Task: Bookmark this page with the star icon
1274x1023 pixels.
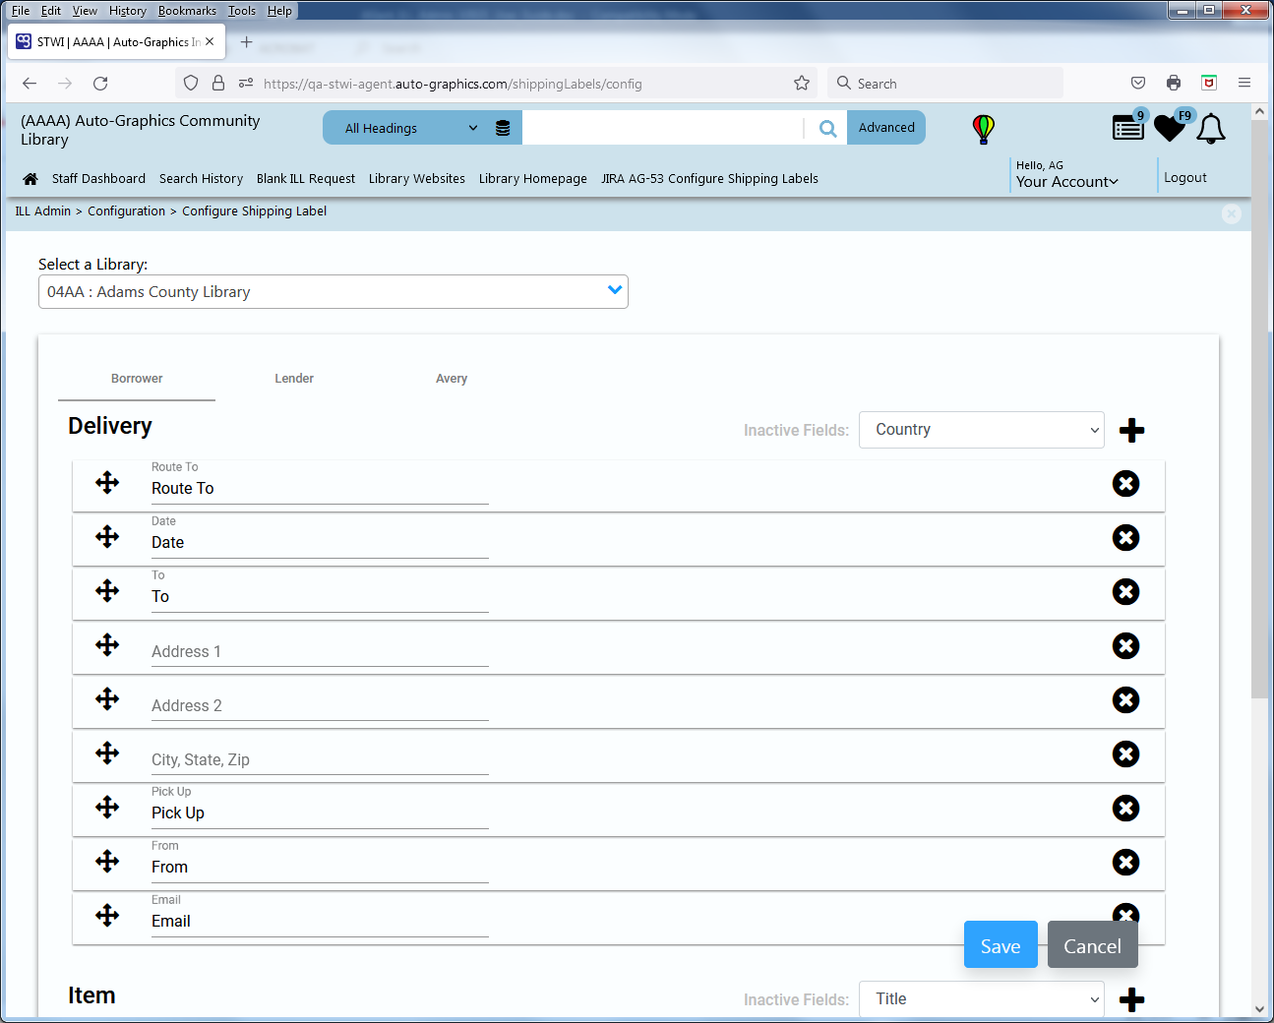Action: pyautogui.click(x=802, y=84)
